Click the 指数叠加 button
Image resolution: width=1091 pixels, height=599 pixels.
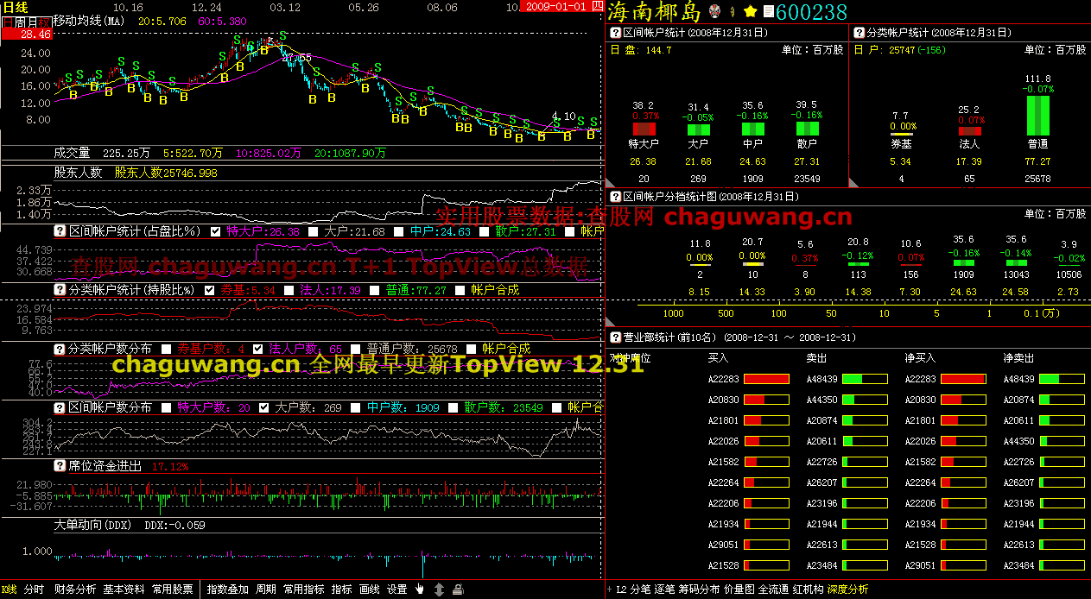pos(228,590)
